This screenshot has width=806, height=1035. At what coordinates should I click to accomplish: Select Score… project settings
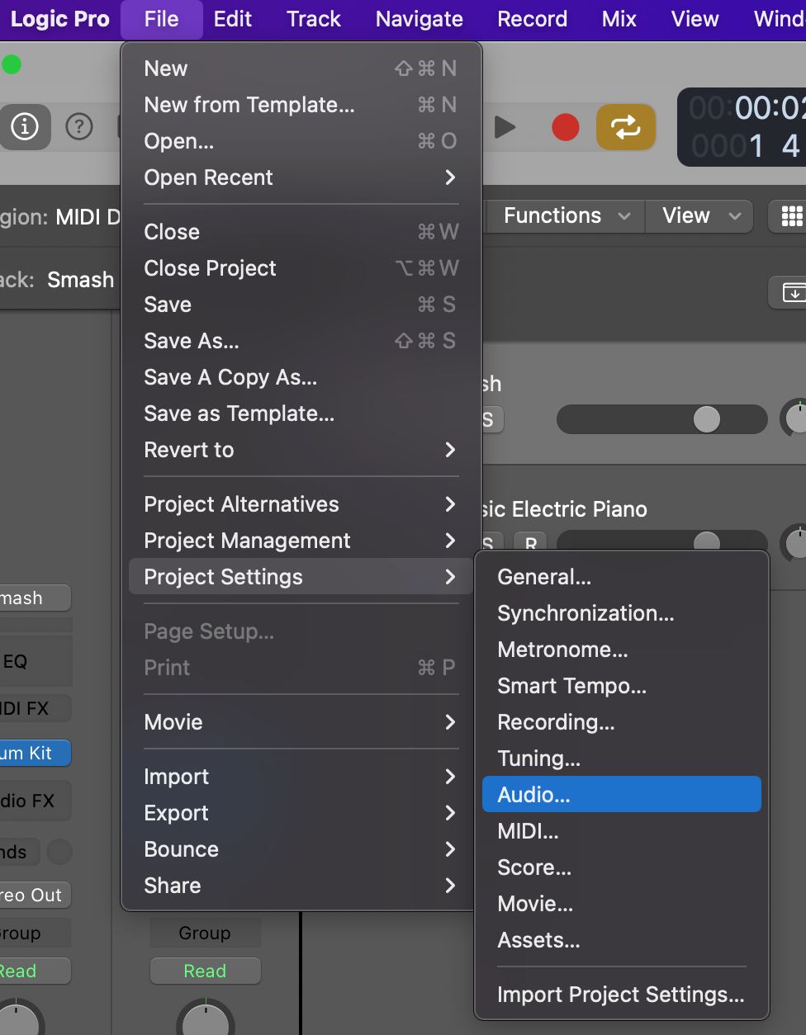tap(622, 867)
